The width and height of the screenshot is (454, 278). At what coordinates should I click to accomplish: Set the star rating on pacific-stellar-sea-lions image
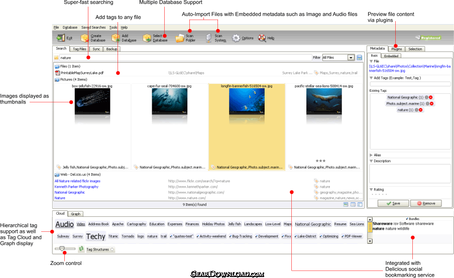pos(320,161)
